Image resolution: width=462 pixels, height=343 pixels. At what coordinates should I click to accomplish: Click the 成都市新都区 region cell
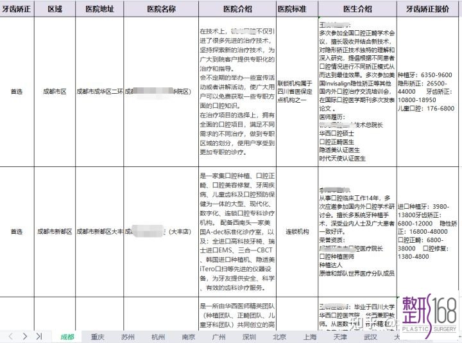click(x=55, y=232)
